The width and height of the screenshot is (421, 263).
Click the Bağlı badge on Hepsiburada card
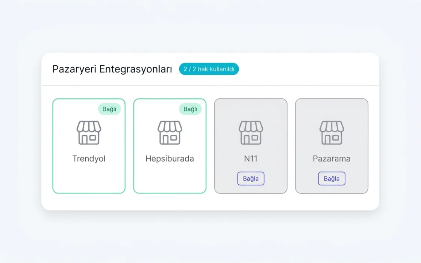190,109
